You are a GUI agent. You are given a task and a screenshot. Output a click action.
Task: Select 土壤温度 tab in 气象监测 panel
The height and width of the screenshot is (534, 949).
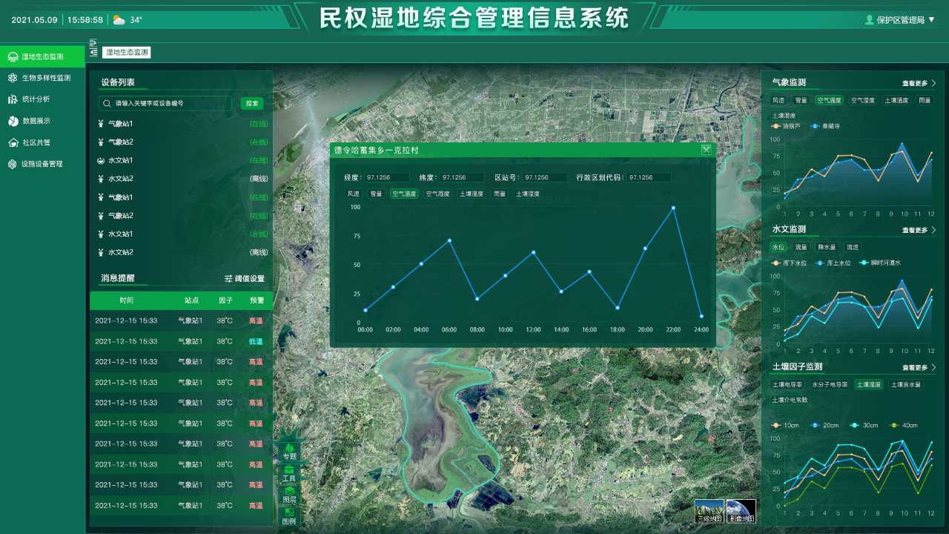click(x=897, y=100)
